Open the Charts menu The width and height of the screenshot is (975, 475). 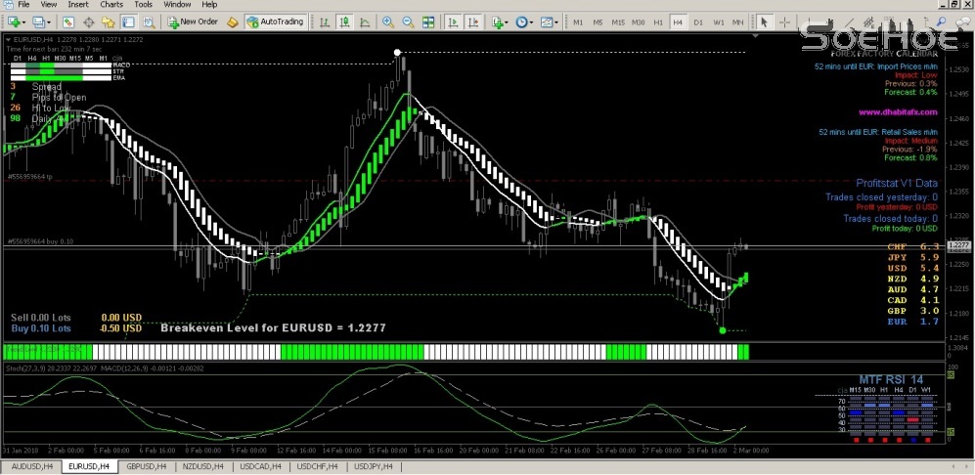point(111,5)
